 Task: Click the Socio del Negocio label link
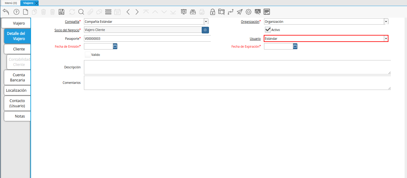(x=67, y=30)
